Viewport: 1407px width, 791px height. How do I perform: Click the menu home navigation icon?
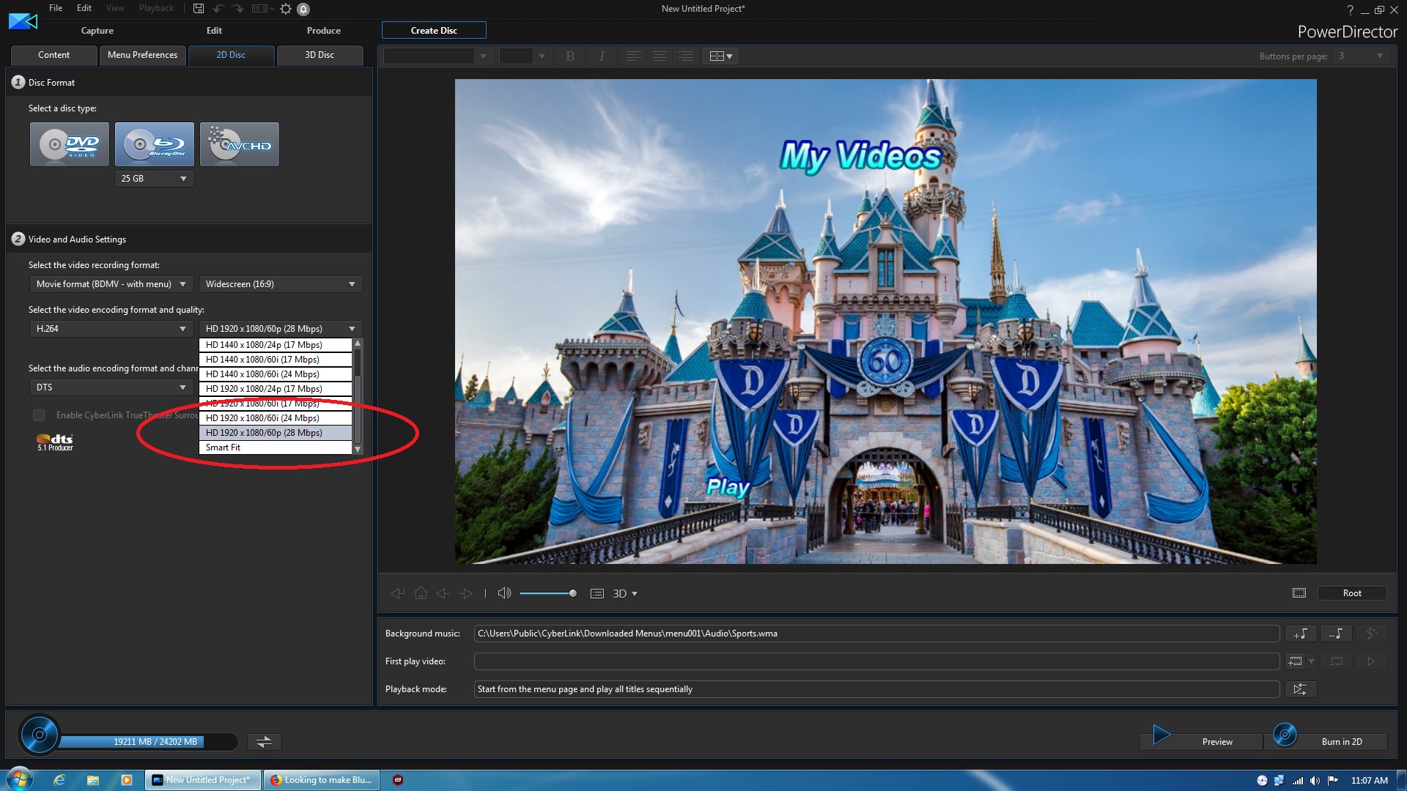421,593
